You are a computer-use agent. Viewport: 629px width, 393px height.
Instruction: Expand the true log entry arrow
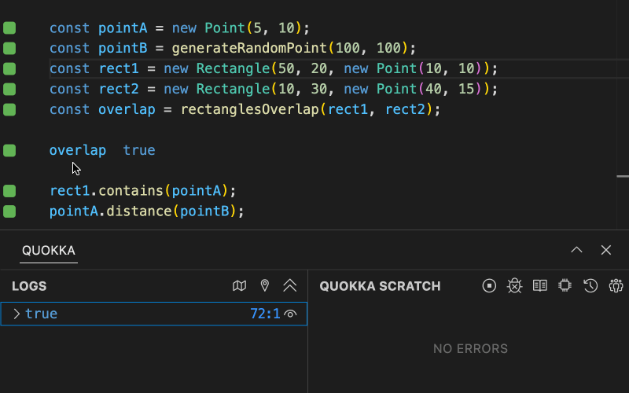coord(16,314)
